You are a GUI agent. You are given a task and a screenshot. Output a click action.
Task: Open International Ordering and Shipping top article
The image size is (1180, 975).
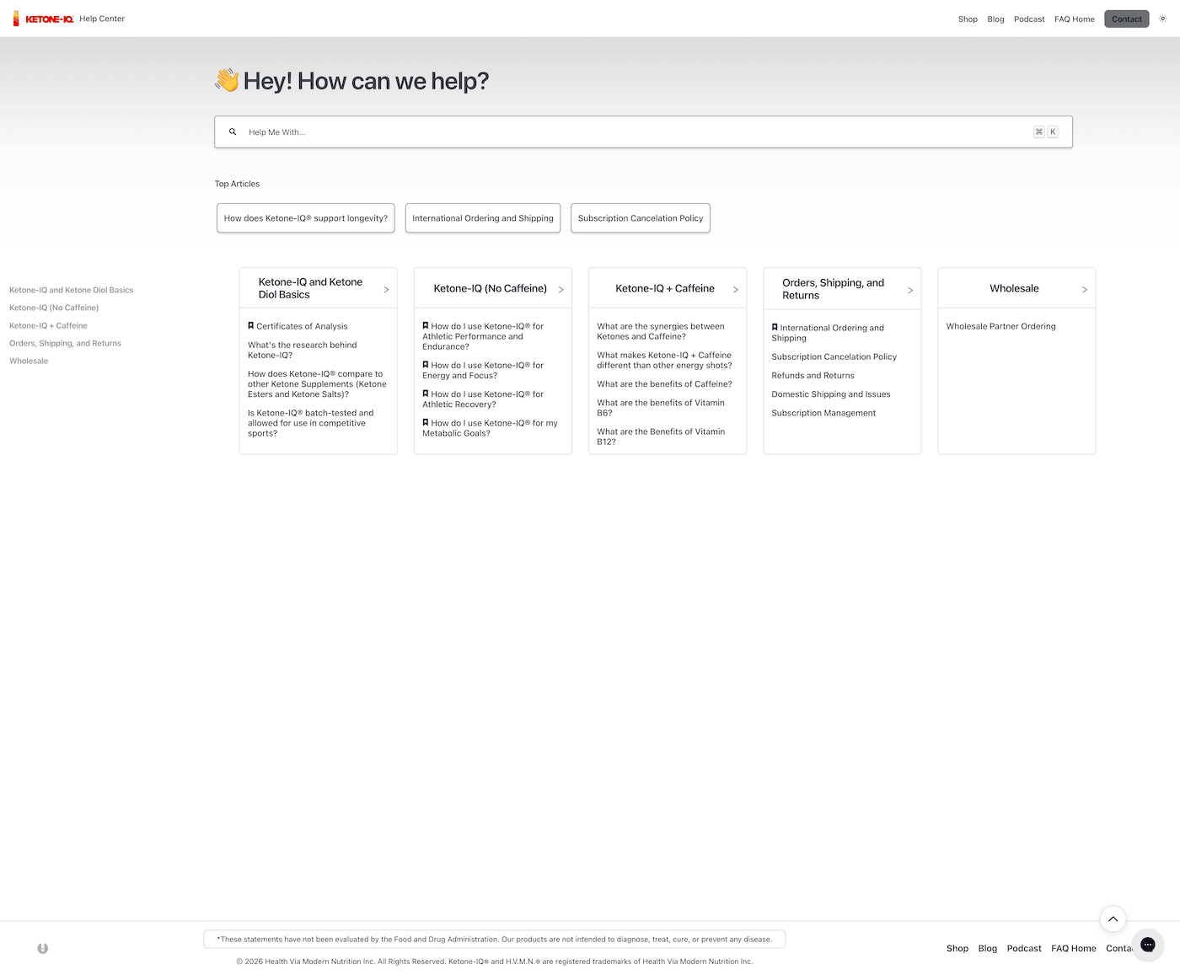(483, 218)
